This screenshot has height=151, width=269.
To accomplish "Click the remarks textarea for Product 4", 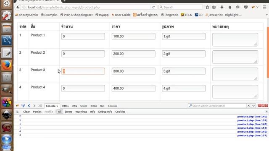I will [235, 91].
